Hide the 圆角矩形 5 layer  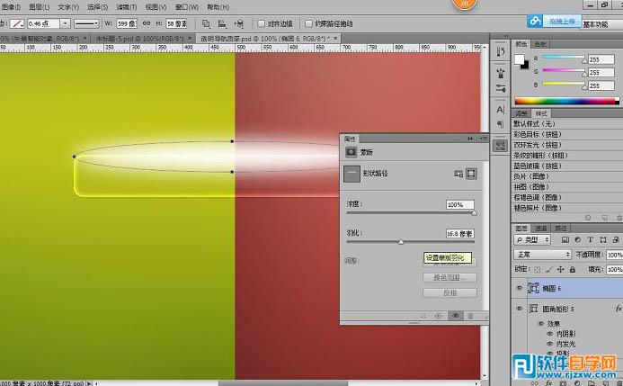click(x=519, y=309)
